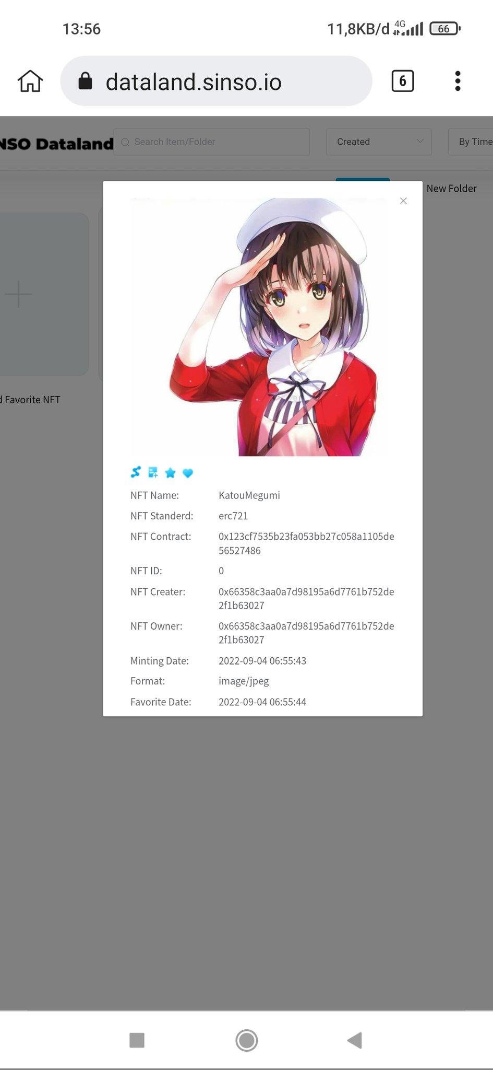Click the dataland.sinso.io address bar
The width and height of the screenshot is (493, 1070).
point(216,81)
